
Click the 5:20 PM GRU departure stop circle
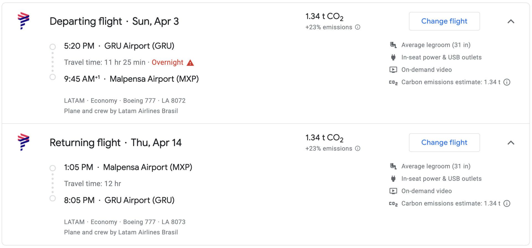(x=53, y=47)
